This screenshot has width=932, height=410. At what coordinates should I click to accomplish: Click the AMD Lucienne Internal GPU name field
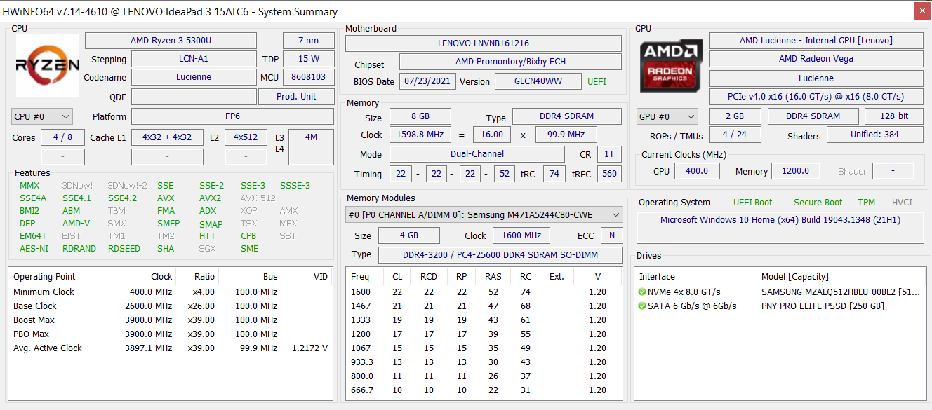tap(816, 41)
